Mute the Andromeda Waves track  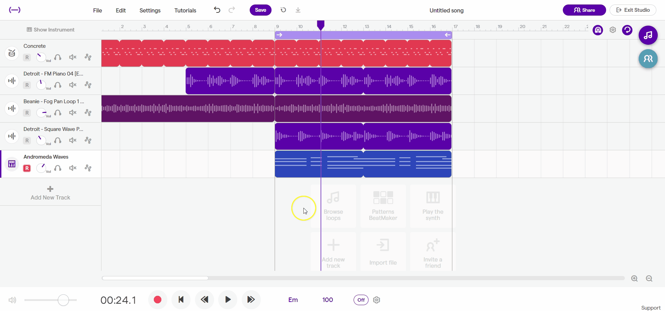pyautogui.click(x=73, y=168)
